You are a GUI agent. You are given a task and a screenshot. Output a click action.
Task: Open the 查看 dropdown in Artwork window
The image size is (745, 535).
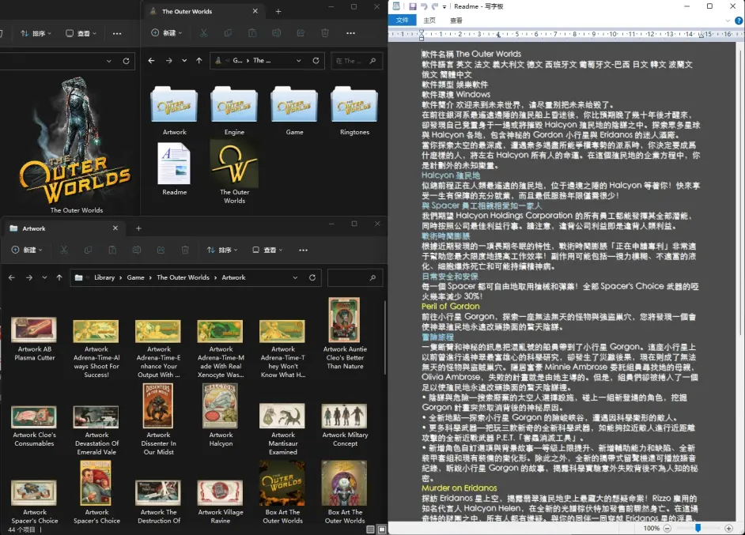(x=267, y=250)
